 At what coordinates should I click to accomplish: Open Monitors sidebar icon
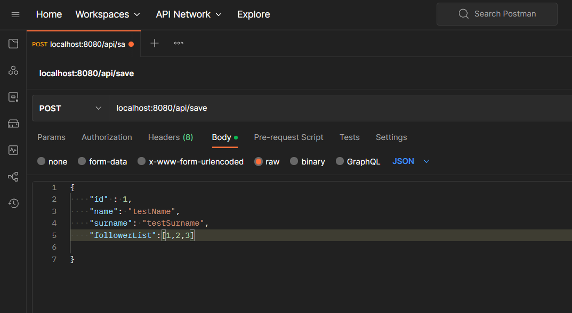point(13,150)
